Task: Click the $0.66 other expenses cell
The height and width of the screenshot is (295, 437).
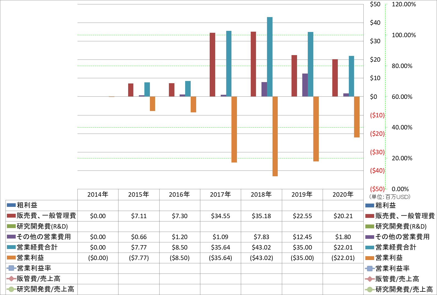Action: [139, 237]
